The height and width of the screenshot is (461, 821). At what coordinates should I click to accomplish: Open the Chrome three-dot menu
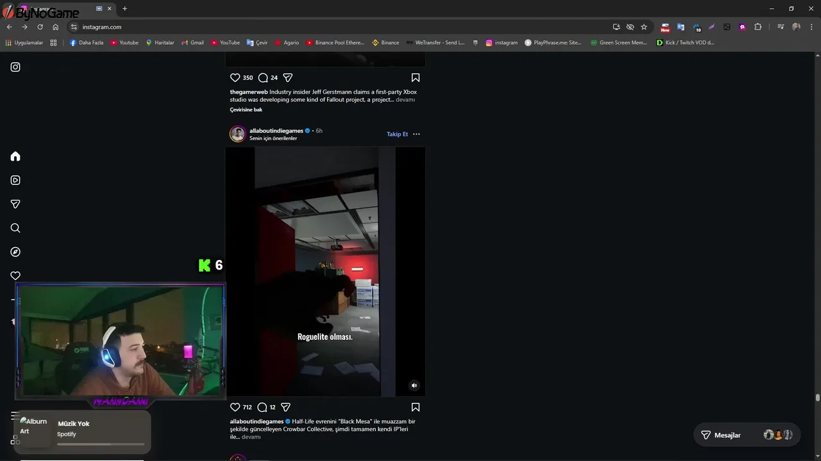[x=811, y=27]
